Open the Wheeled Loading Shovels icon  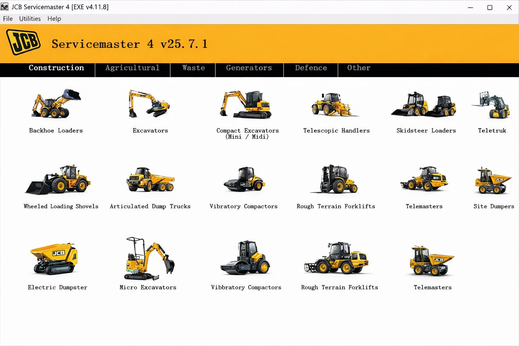tap(58, 180)
